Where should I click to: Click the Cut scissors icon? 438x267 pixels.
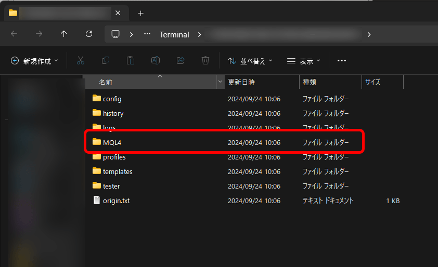(80, 61)
